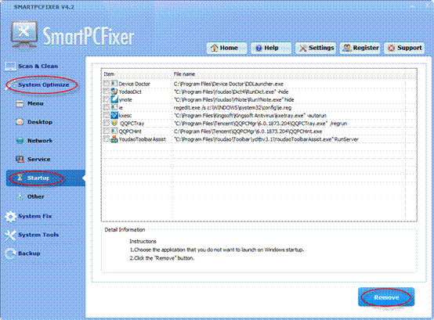Click the System Optimize wrench icon
This screenshot has height=320, width=434.
click(x=10, y=85)
